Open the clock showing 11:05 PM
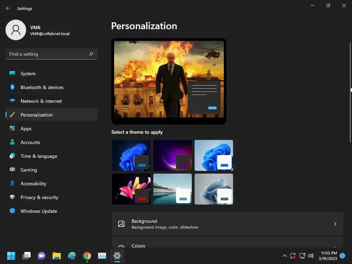 [328, 256]
